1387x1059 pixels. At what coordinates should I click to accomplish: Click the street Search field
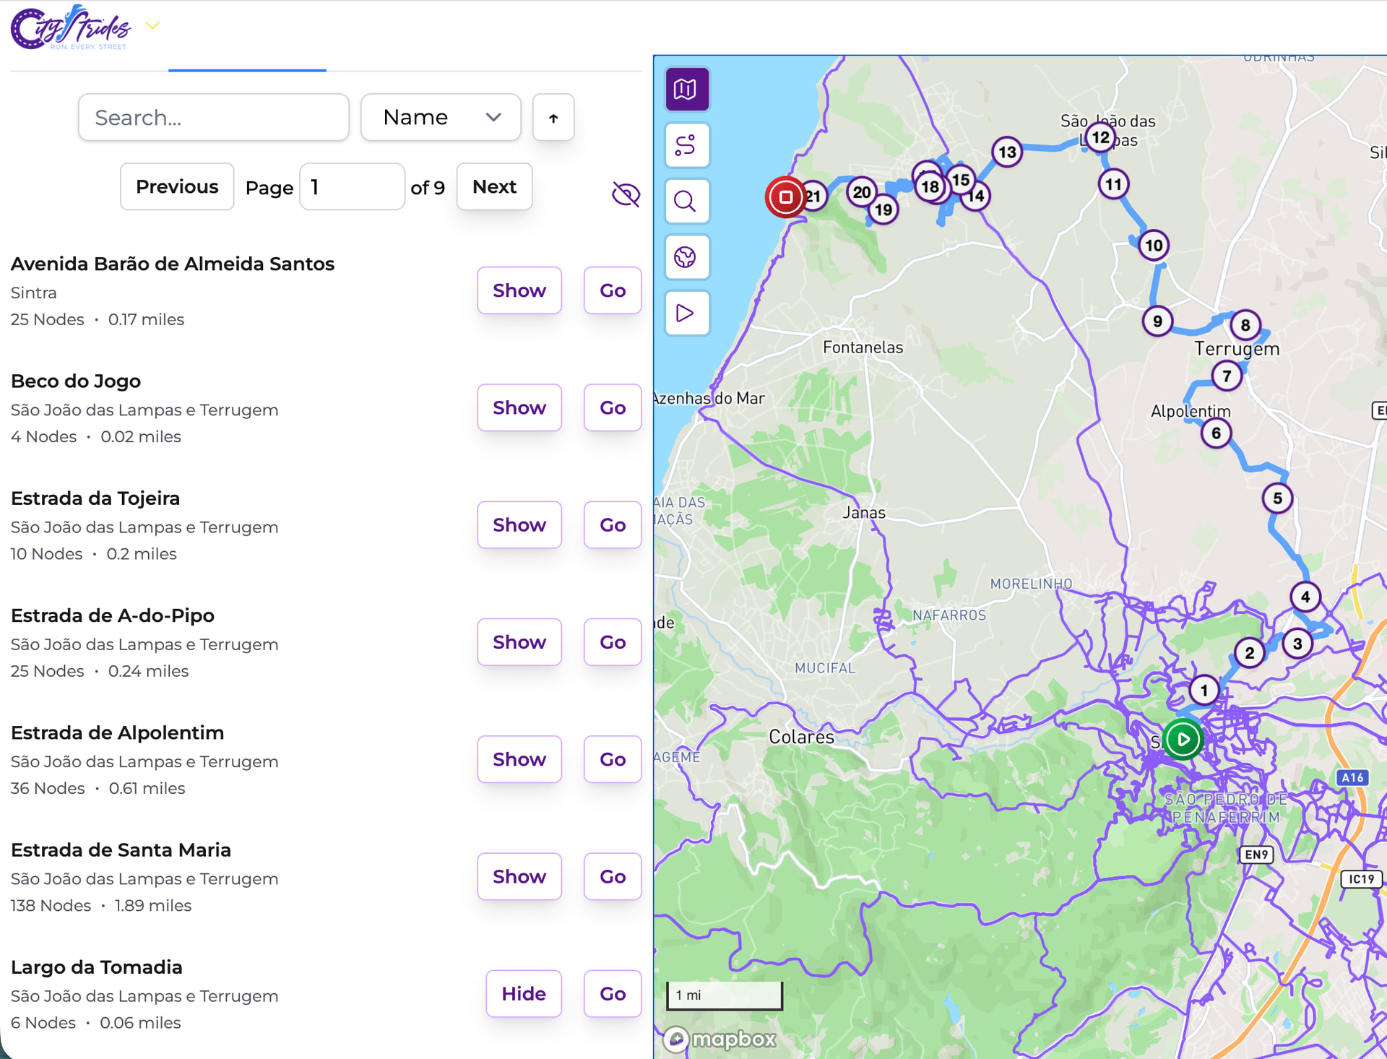tap(213, 118)
